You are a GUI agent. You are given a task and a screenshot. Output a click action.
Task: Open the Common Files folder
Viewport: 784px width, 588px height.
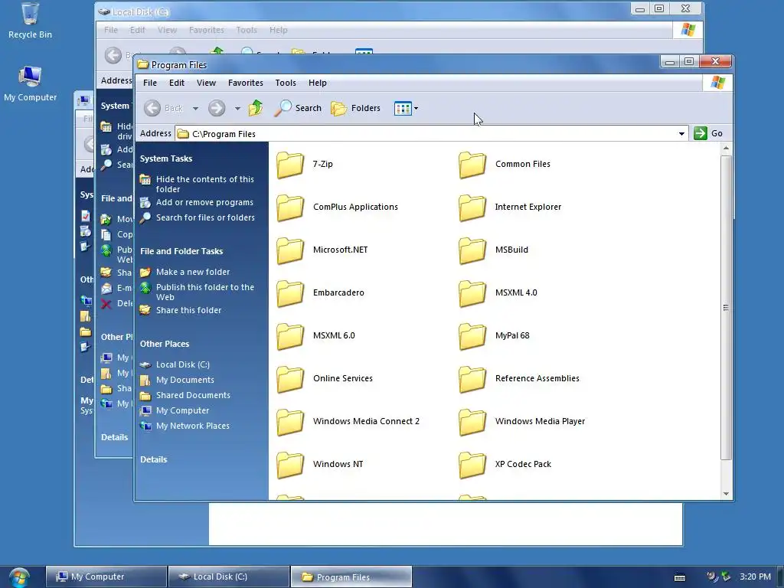(x=505, y=165)
